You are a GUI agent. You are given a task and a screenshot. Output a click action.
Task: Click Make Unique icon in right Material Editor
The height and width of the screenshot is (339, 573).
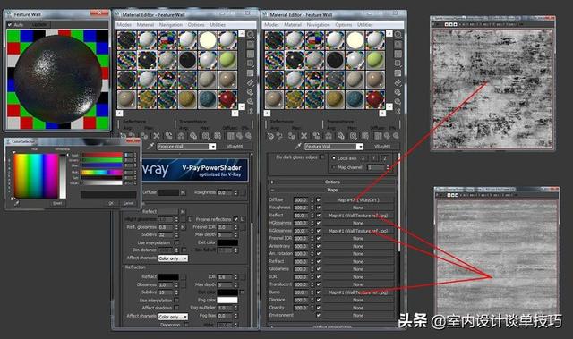pos(329,136)
